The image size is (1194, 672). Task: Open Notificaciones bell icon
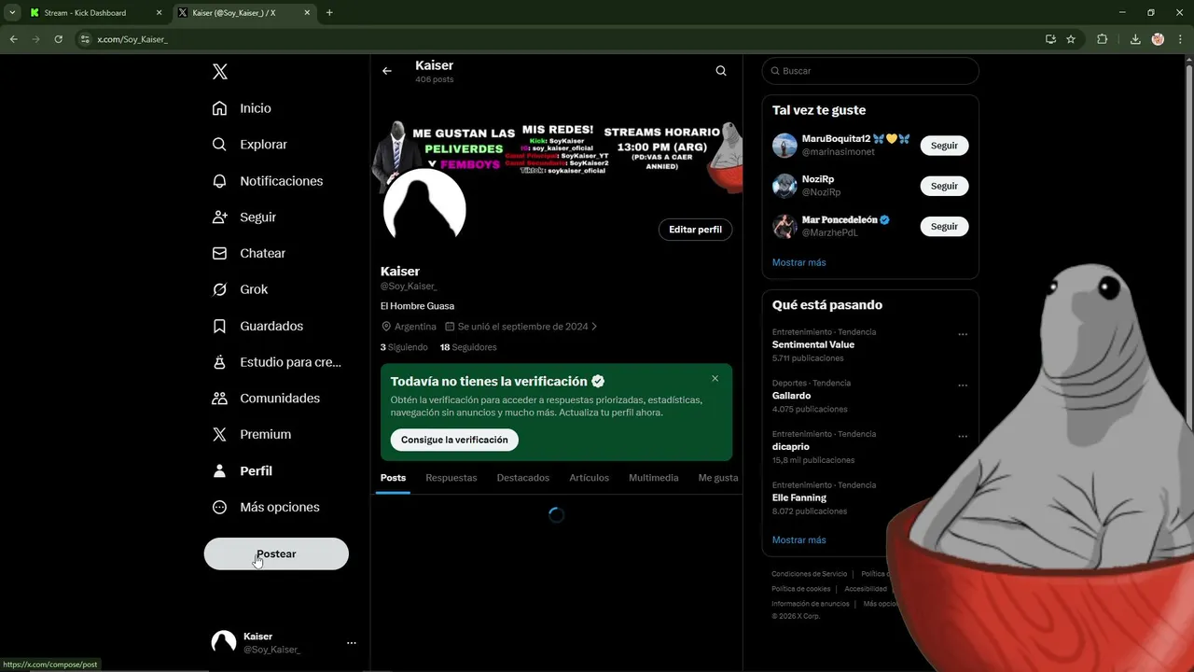pos(219,181)
